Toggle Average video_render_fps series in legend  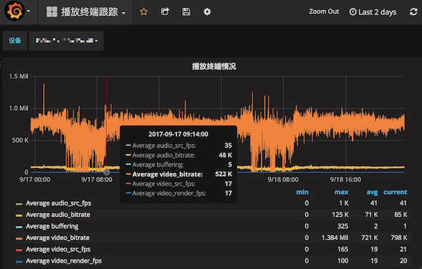tap(64, 261)
